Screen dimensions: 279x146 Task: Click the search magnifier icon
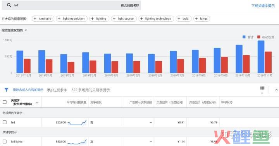coord(9,5)
